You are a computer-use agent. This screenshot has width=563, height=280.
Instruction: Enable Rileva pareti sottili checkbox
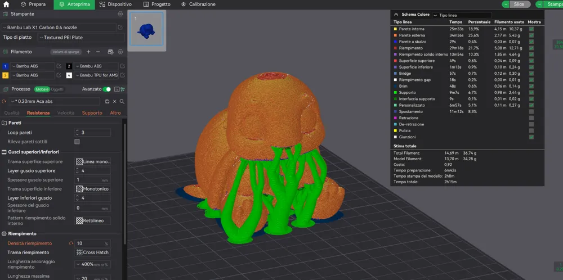click(77, 142)
